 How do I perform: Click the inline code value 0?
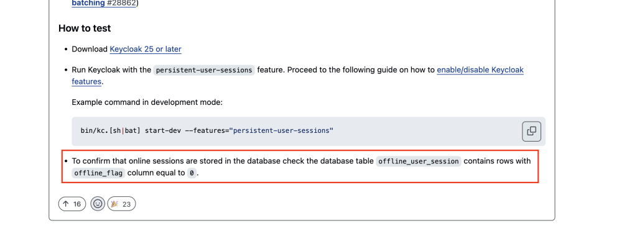(192, 173)
